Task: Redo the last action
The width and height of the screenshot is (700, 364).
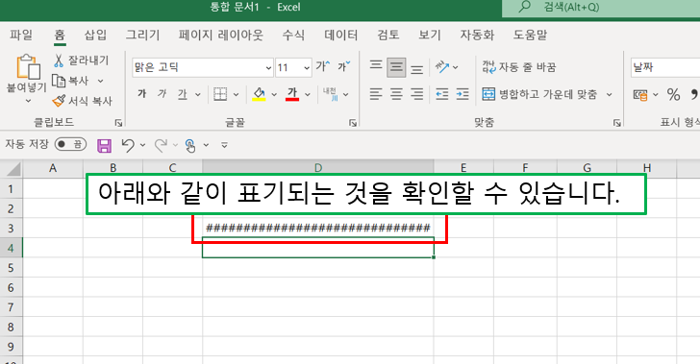Action: click(161, 145)
